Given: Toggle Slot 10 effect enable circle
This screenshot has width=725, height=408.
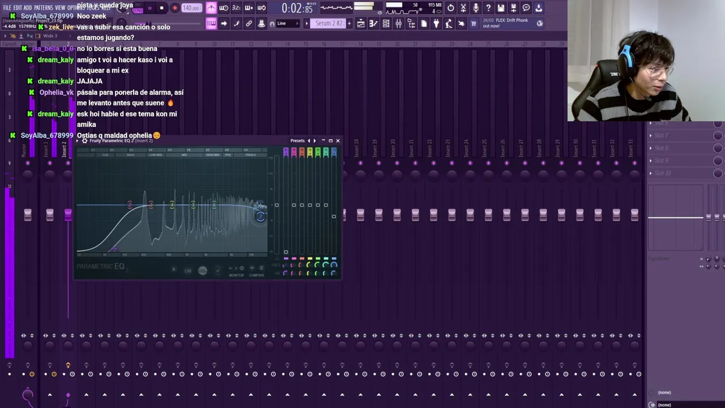Looking at the screenshot, I should coord(718,173).
